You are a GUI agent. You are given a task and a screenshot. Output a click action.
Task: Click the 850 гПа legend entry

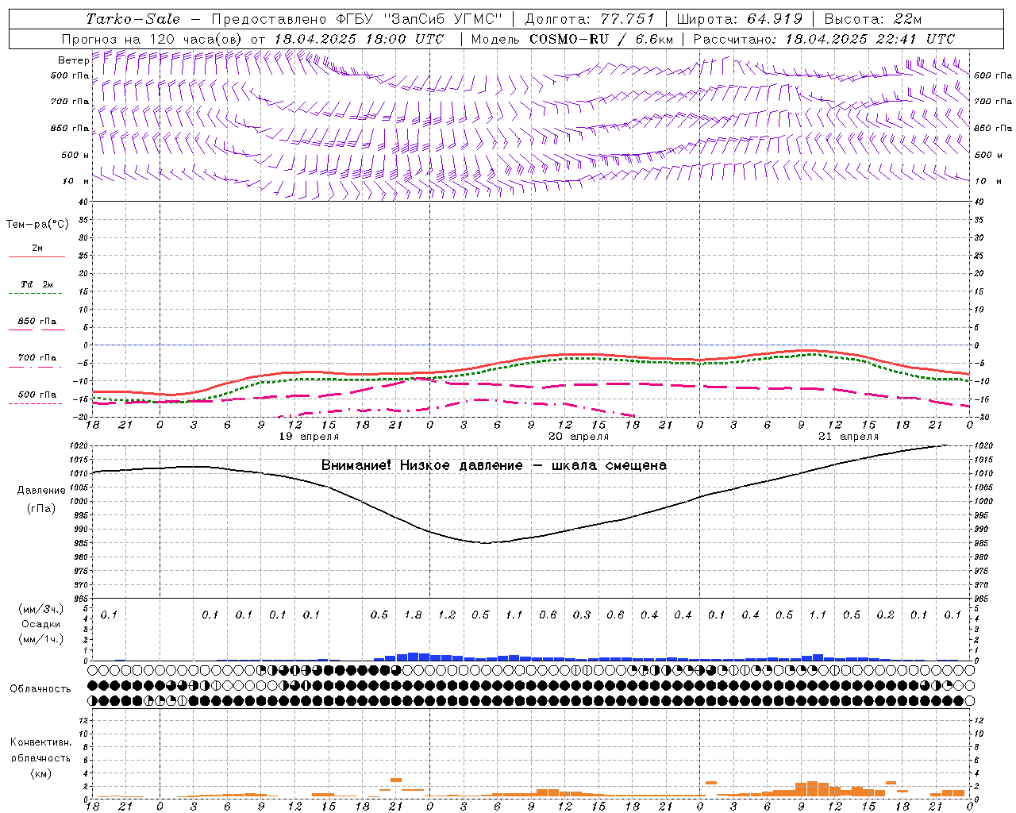tap(37, 322)
